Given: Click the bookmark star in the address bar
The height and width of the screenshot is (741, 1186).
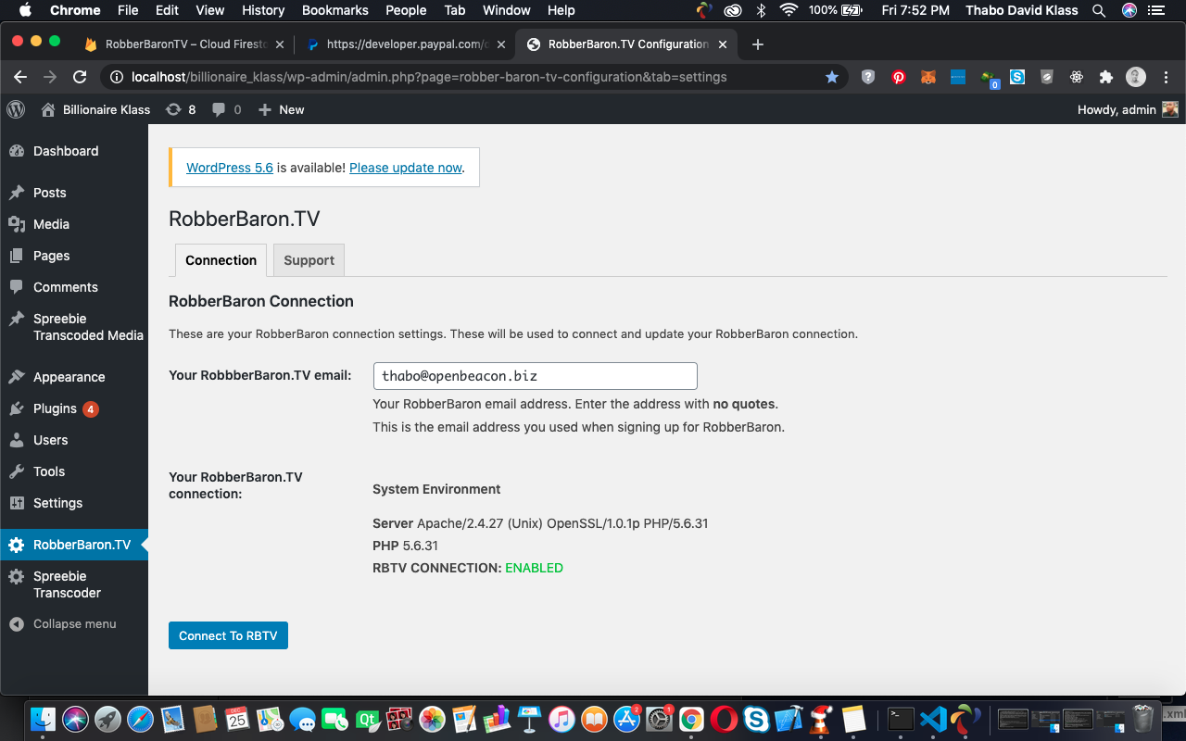Looking at the screenshot, I should coord(831,77).
